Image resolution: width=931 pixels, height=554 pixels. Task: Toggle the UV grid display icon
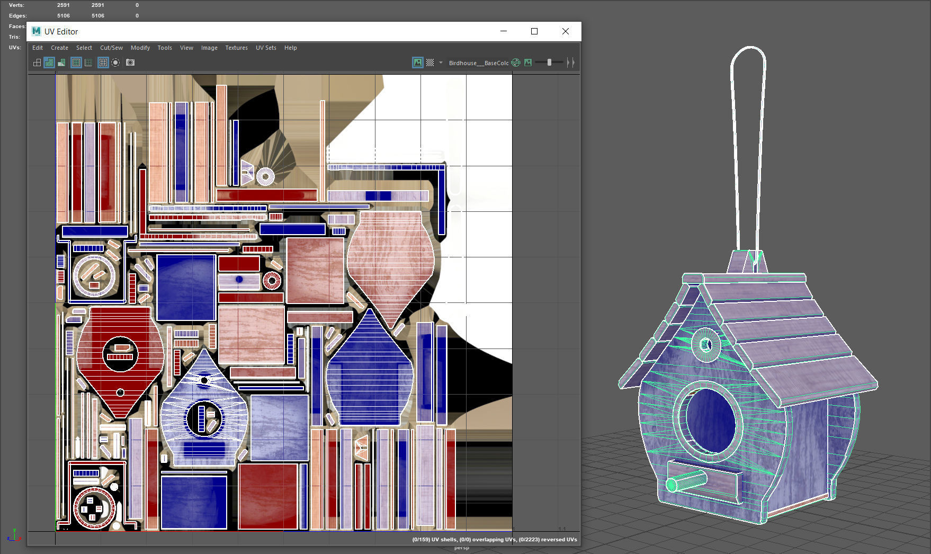pyautogui.click(x=103, y=62)
